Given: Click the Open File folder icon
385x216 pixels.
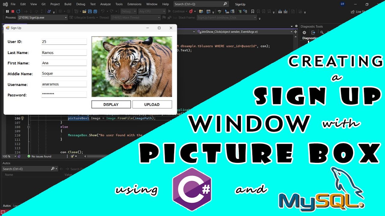Looking at the screenshot, I should [x=85, y=11].
